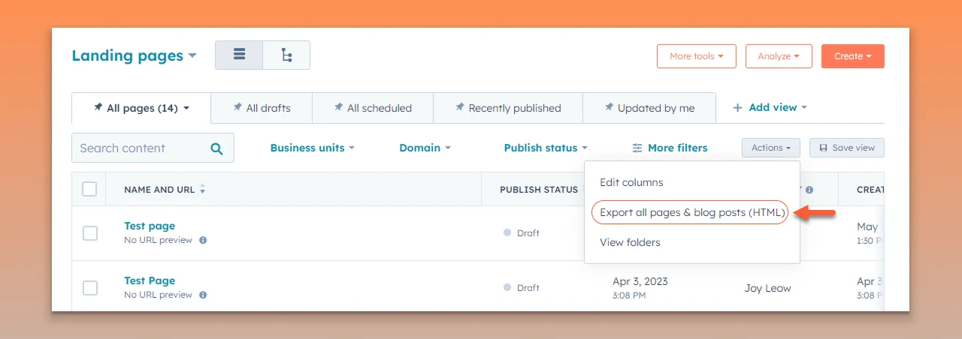Screen dimensions: 962x339
Task: Click plus icon next to Add view
Action: [738, 108]
